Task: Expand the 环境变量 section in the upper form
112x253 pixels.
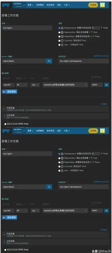Action: [55, 109]
